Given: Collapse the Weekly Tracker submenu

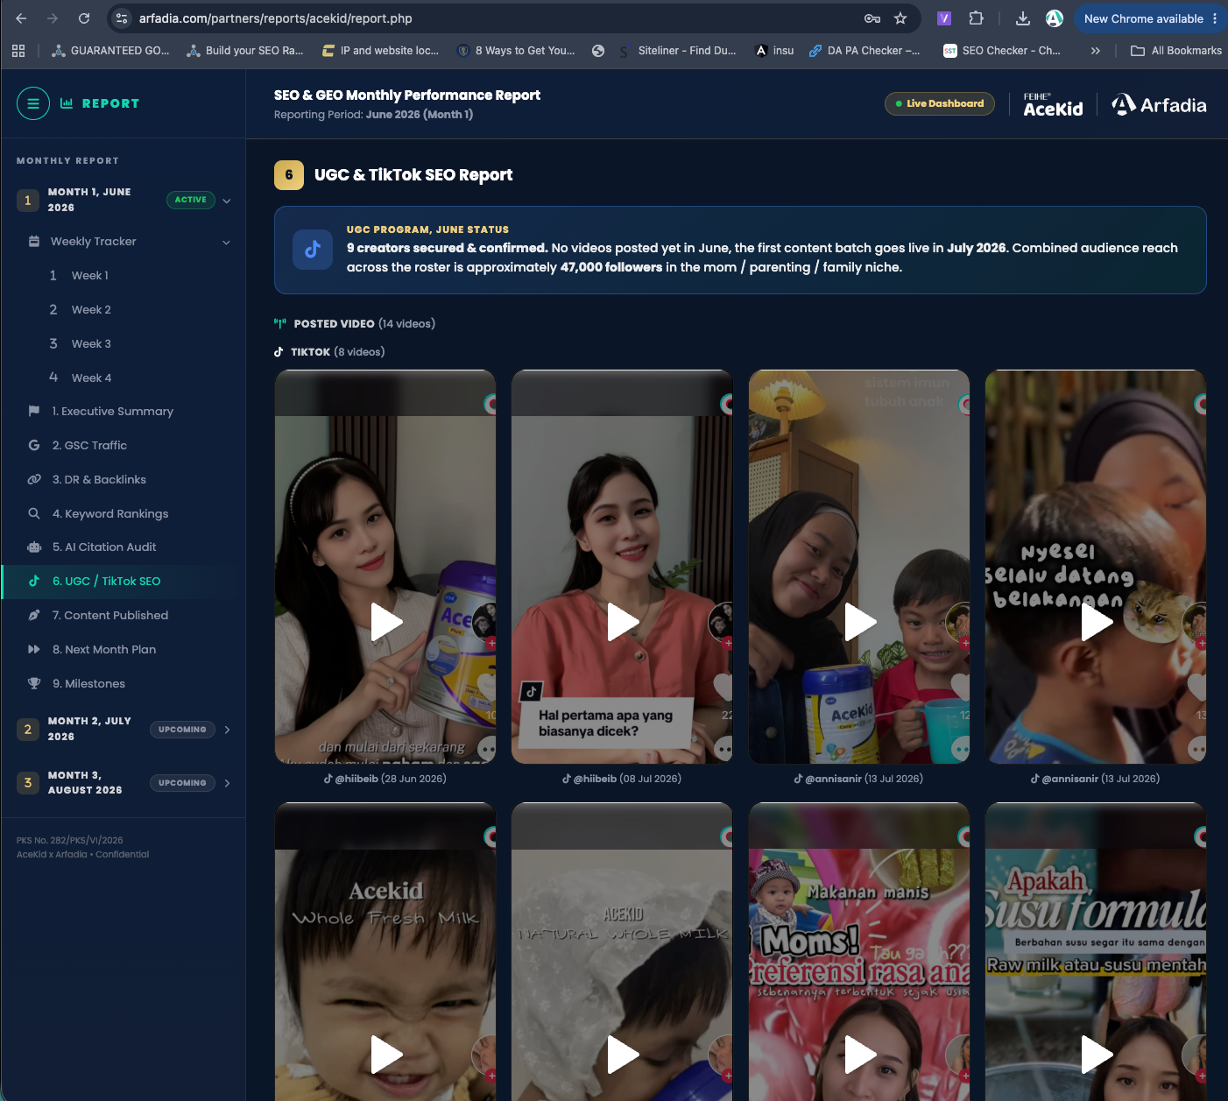Looking at the screenshot, I should pos(226,243).
